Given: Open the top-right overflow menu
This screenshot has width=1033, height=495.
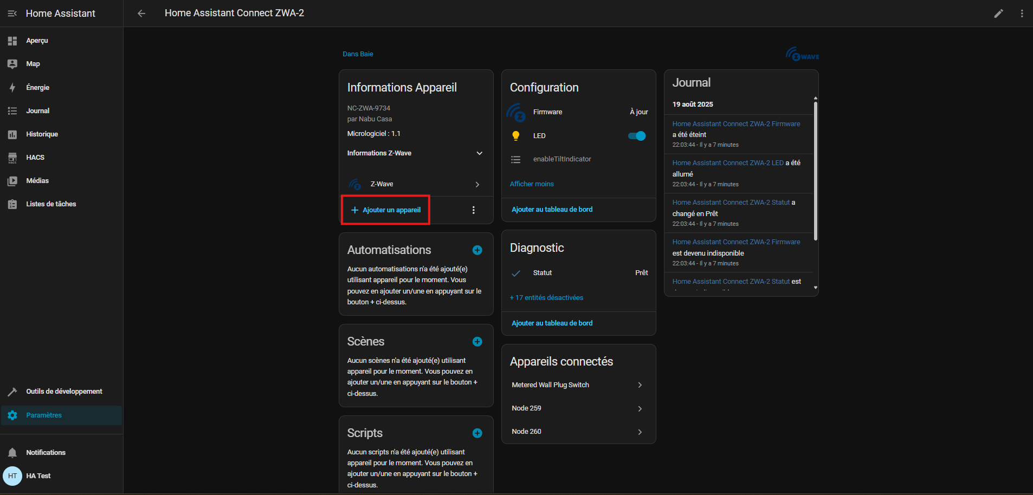Looking at the screenshot, I should click(1022, 14).
